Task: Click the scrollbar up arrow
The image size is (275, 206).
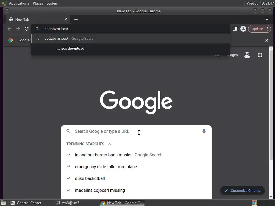Action: click(271, 48)
